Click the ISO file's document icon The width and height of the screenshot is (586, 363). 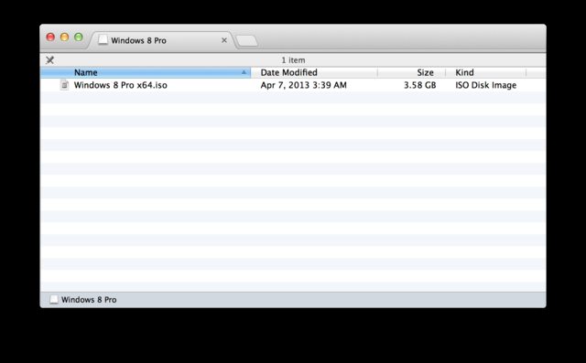pos(65,85)
